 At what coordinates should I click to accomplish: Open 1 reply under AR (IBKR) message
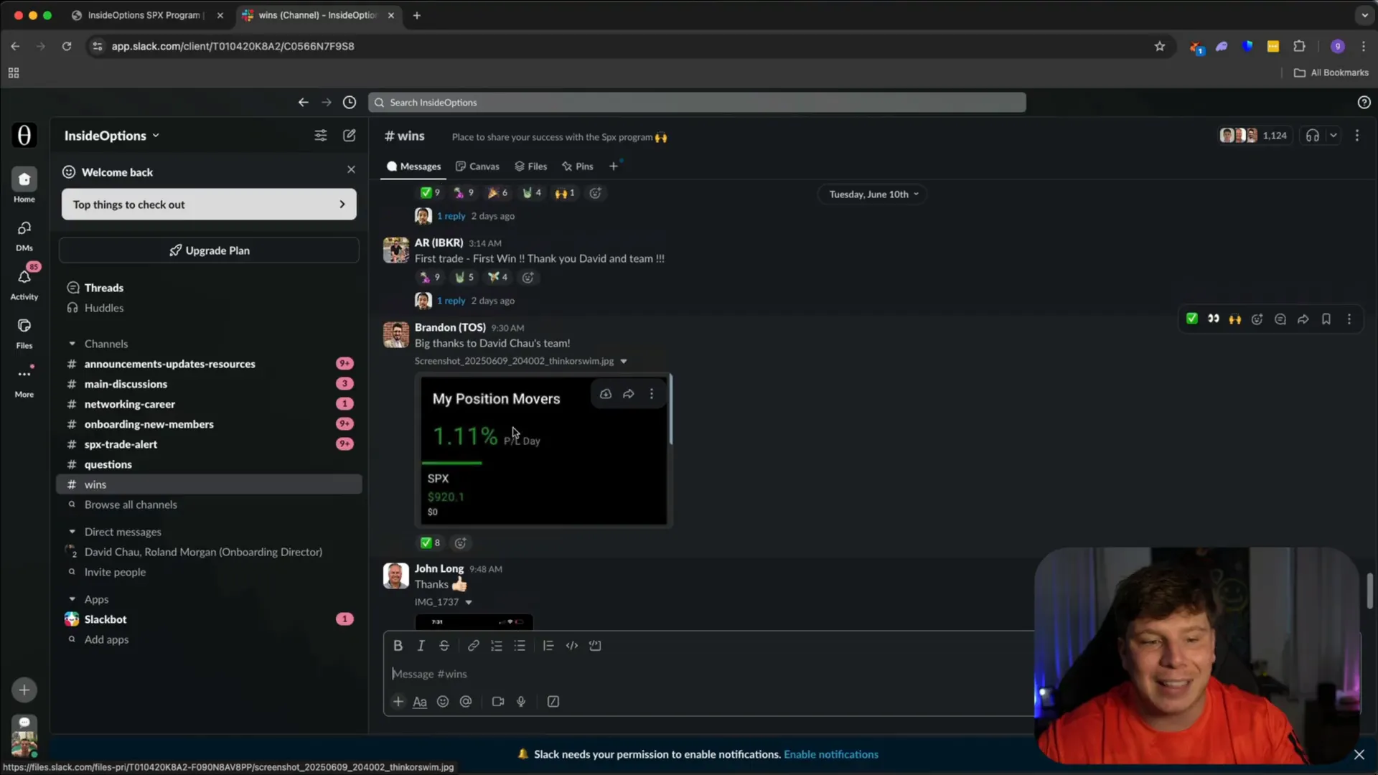click(x=451, y=301)
